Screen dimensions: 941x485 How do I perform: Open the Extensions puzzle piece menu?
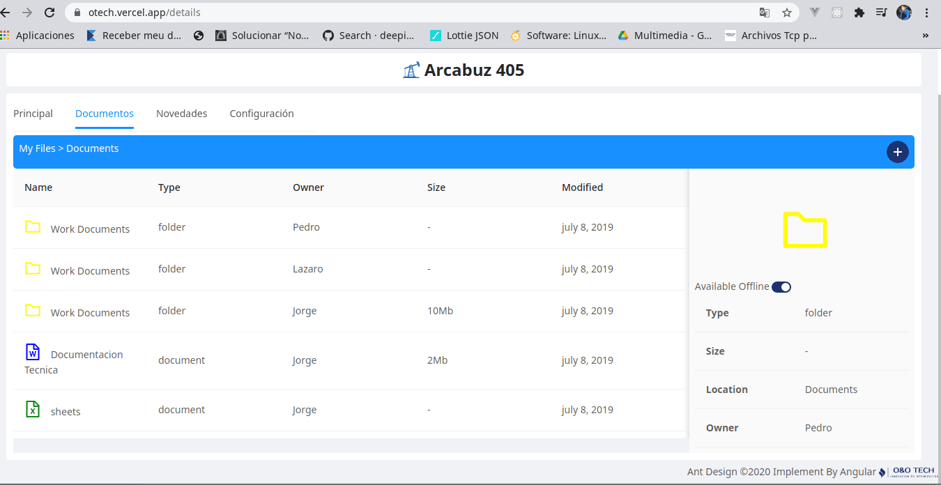pos(859,13)
